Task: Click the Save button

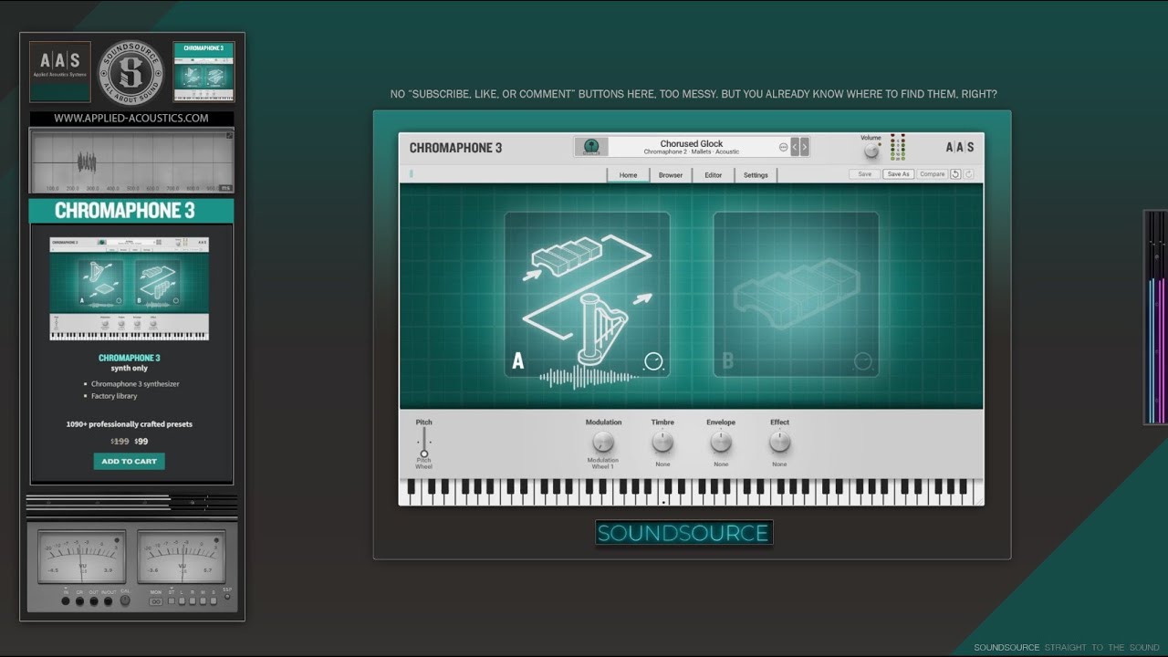Action: [864, 174]
